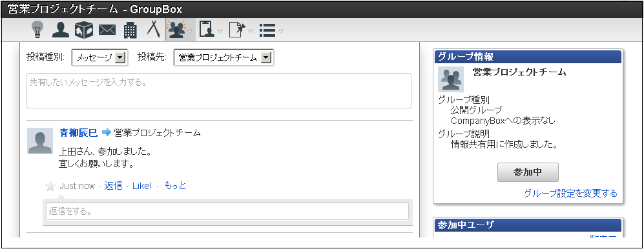Open グループ設定を変更する link

pyautogui.click(x=570, y=194)
